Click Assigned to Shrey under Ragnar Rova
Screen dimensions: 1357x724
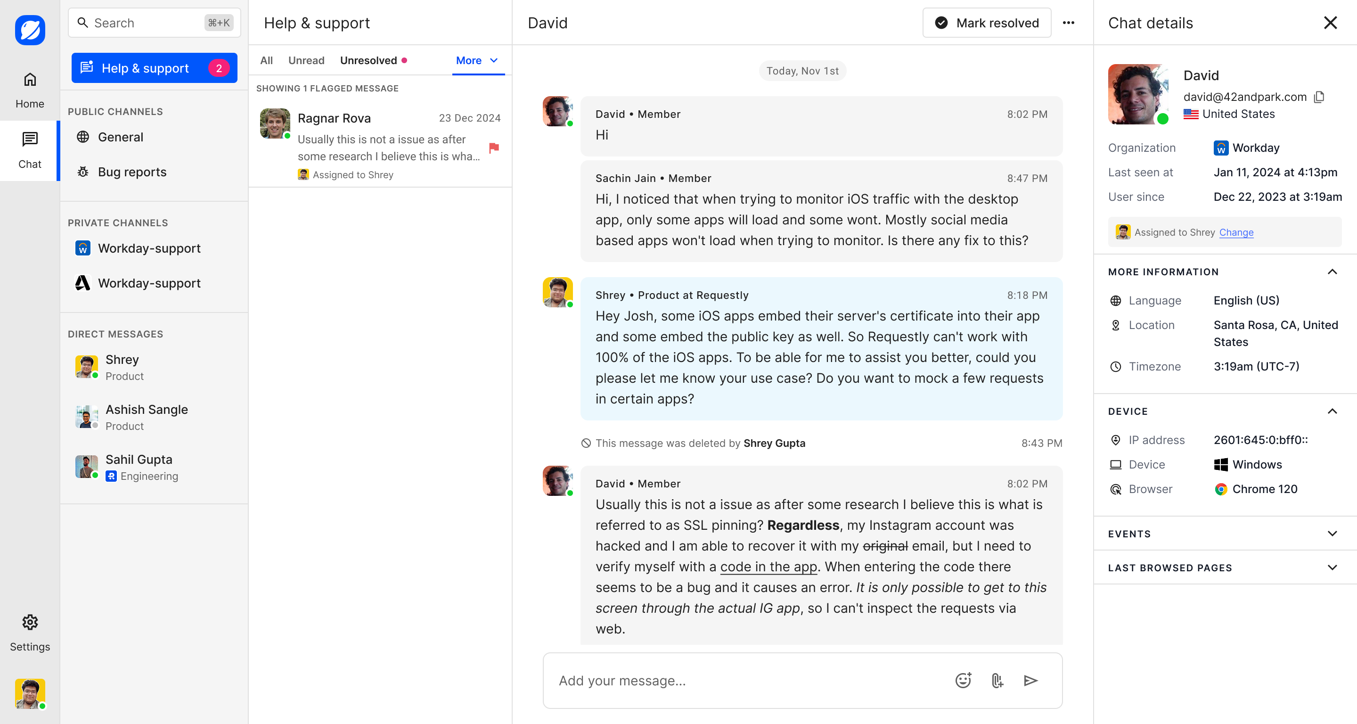tap(345, 174)
